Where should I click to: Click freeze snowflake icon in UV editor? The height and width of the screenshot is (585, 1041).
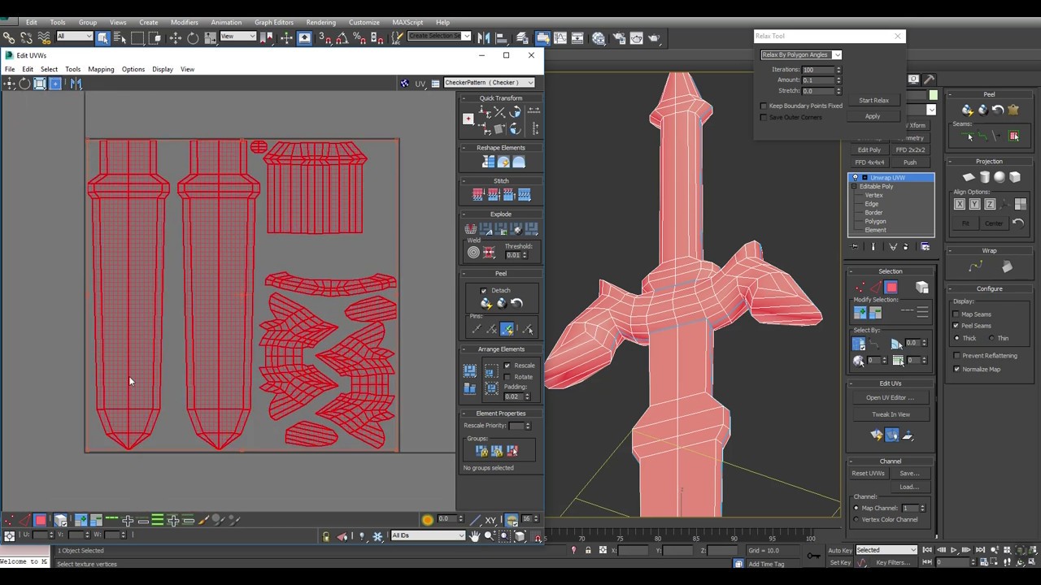point(377,536)
